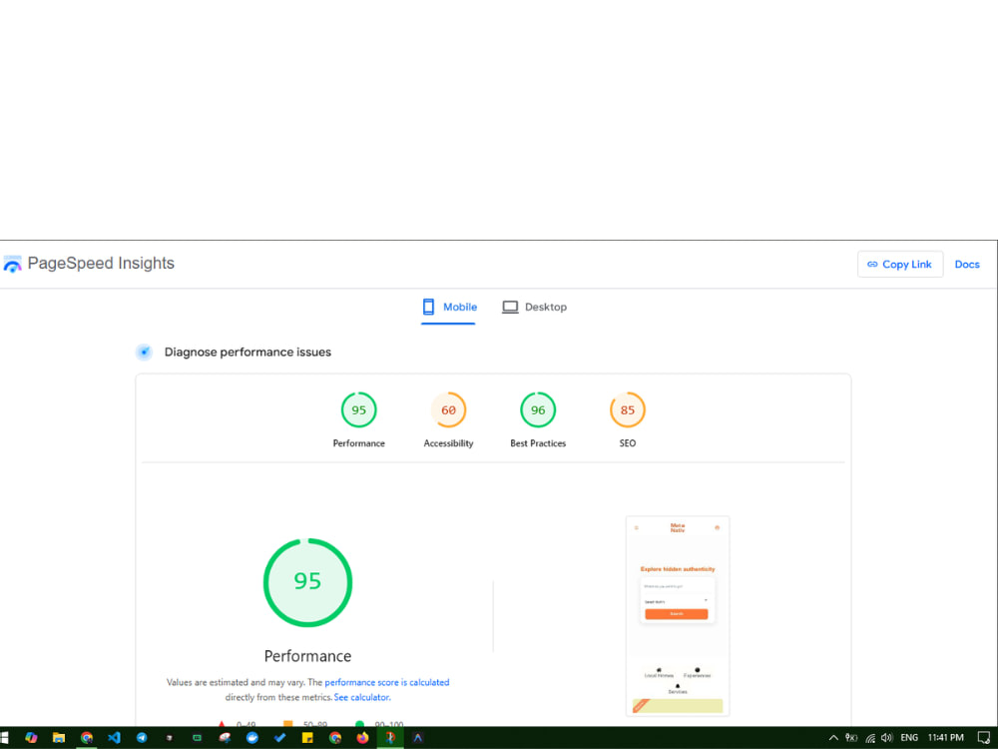Select the Performance score gauge showing 95
998x749 pixels.
tap(358, 410)
